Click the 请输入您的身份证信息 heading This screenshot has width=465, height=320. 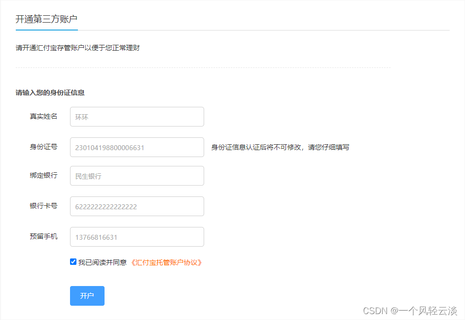point(50,93)
